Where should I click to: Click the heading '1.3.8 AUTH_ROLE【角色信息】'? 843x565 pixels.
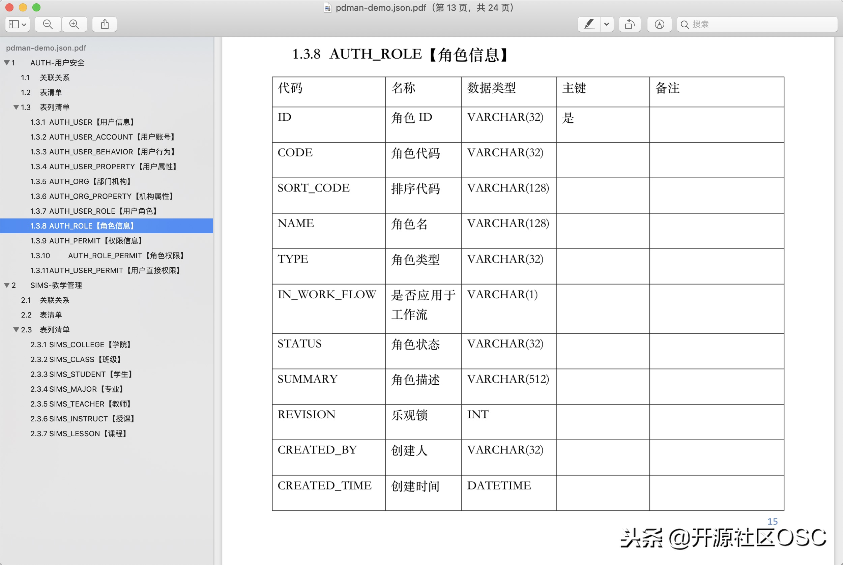(400, 54)
